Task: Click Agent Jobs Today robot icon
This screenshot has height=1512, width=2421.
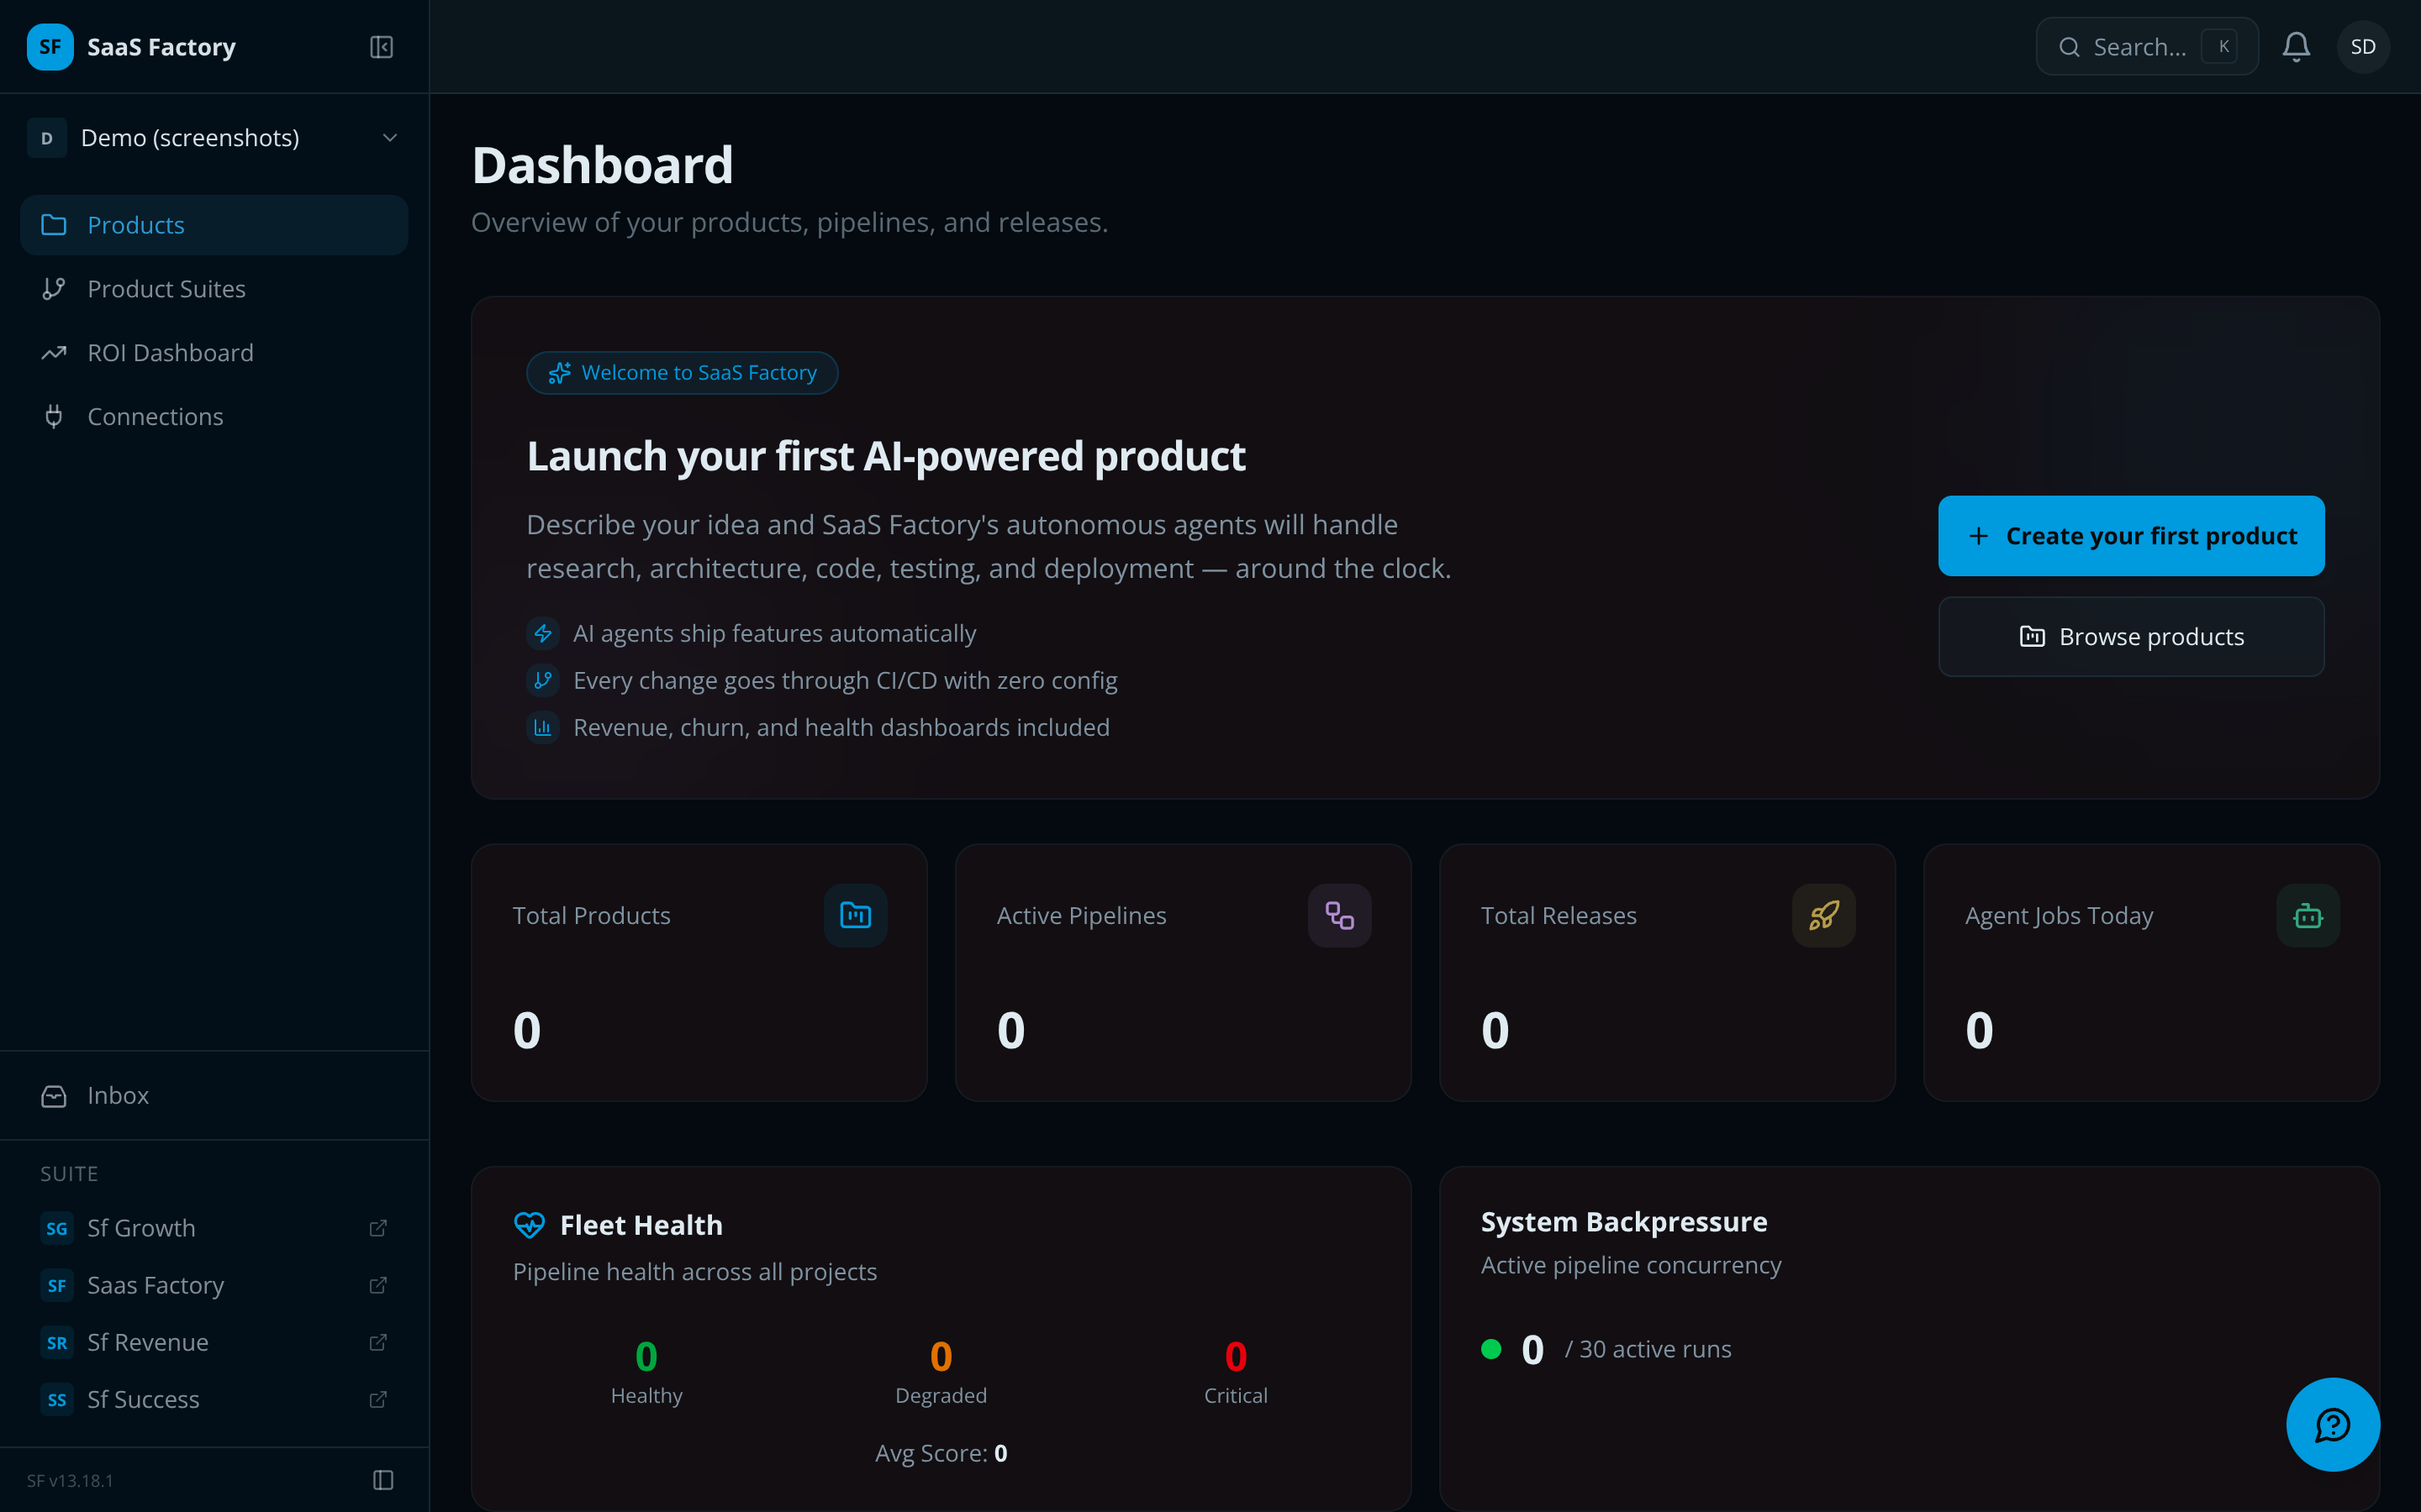Action: pyautogui.click(x=2308, y=915)
